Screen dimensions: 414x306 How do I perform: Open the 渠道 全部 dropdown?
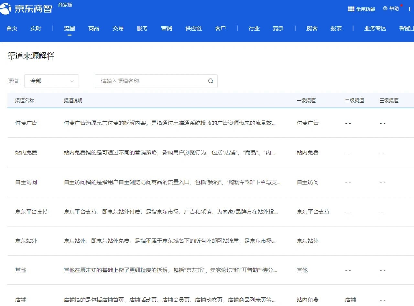(x=51, y=81)
